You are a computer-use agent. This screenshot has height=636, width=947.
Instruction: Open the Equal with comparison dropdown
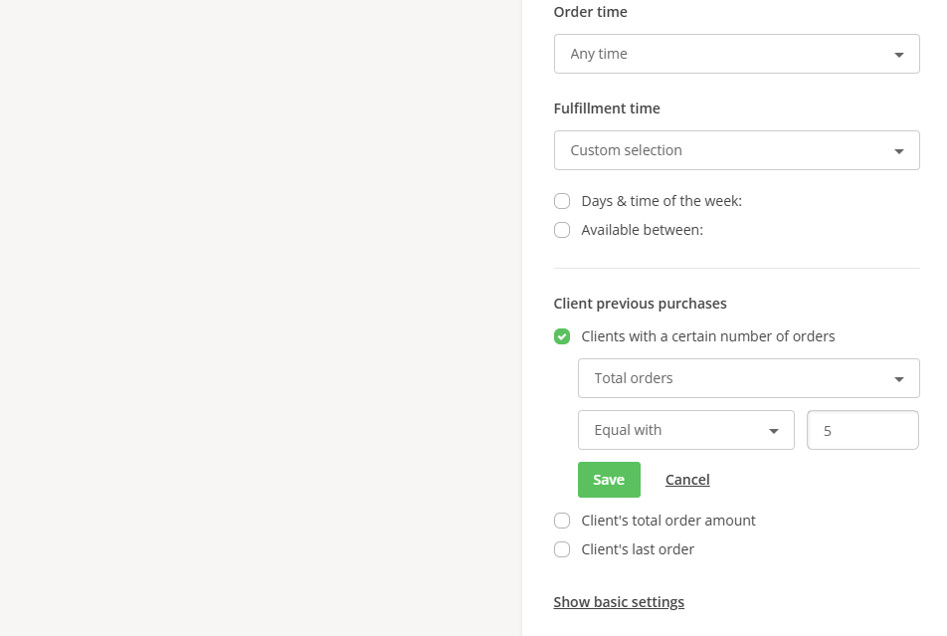(x=685, y=430)
